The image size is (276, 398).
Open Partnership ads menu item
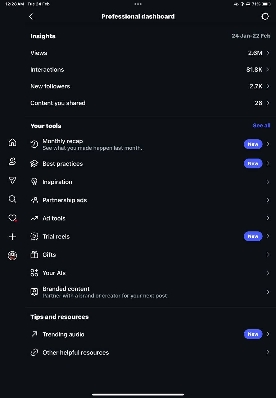[x=65, y=200]
